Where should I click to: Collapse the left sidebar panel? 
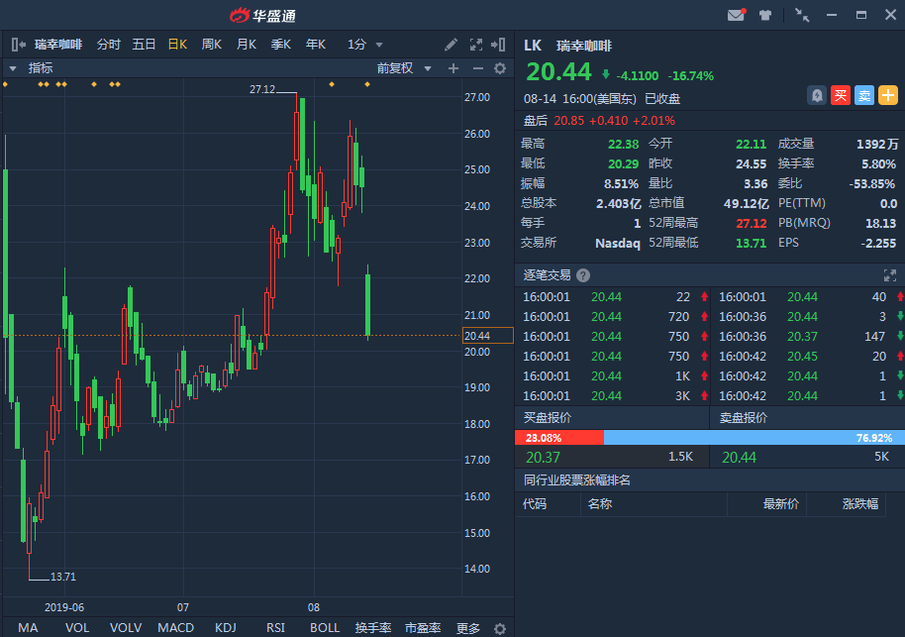[17, 45]
